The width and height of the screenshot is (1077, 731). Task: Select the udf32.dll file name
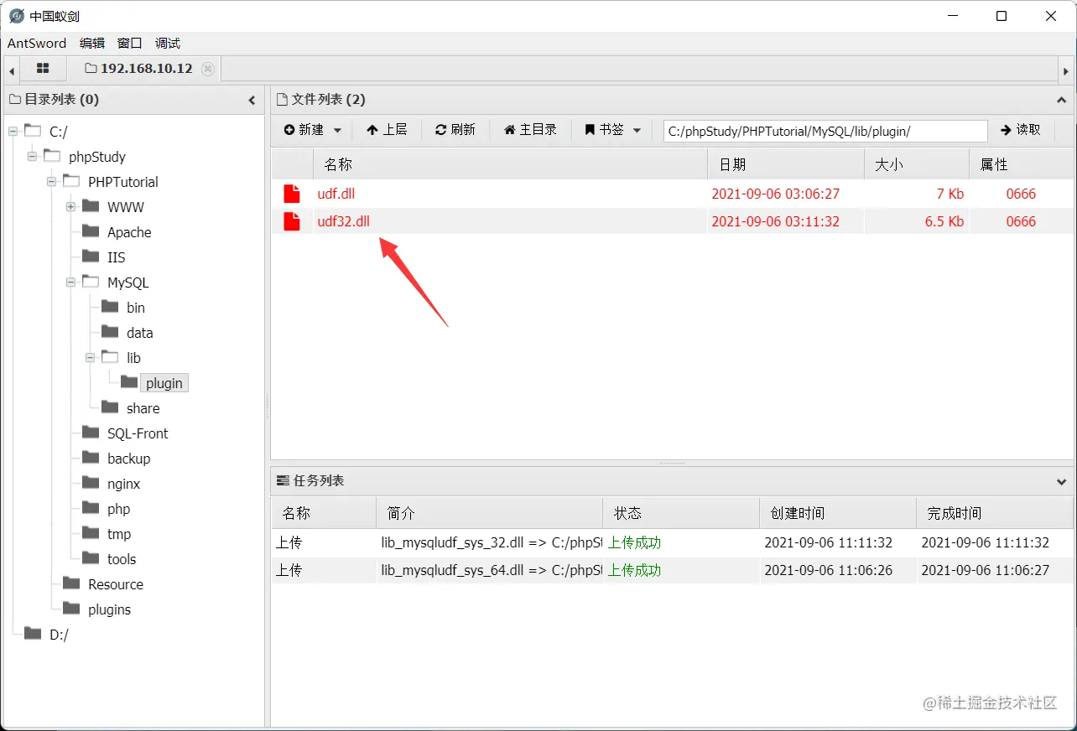[344, 221]
